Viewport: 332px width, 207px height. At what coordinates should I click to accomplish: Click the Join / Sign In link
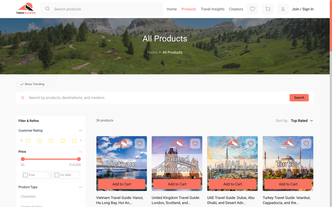(x=303, y=9)
